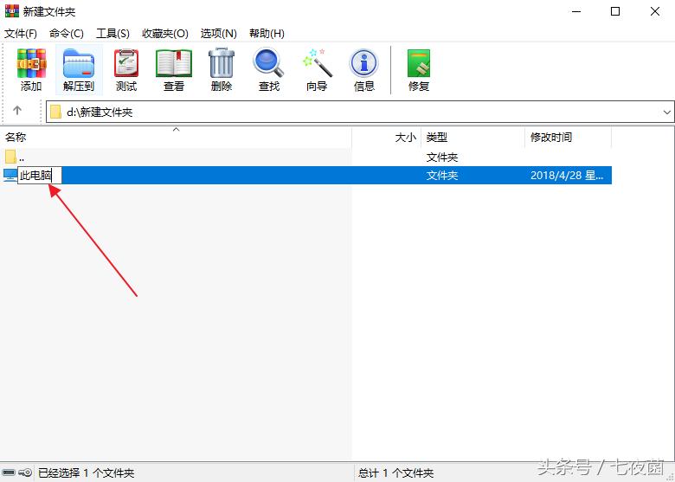Open the Help (帮助) menu
The image size is (675, 482).
(267, 33)
